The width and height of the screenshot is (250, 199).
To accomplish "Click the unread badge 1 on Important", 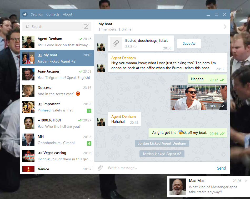I will (89, 111).
